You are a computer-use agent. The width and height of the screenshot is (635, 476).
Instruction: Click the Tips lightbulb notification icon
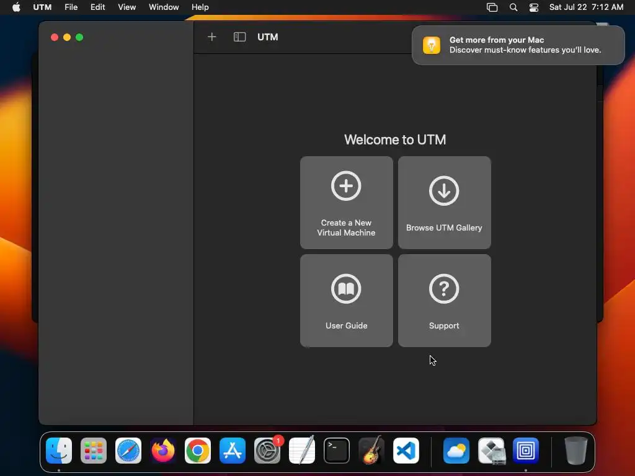(432, 45)
